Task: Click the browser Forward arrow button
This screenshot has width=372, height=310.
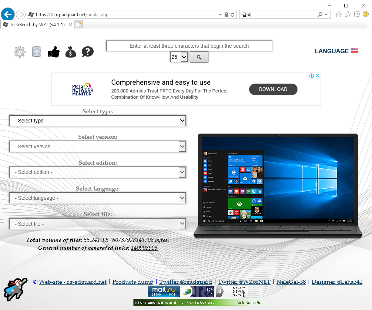Action: coord(21,14)
